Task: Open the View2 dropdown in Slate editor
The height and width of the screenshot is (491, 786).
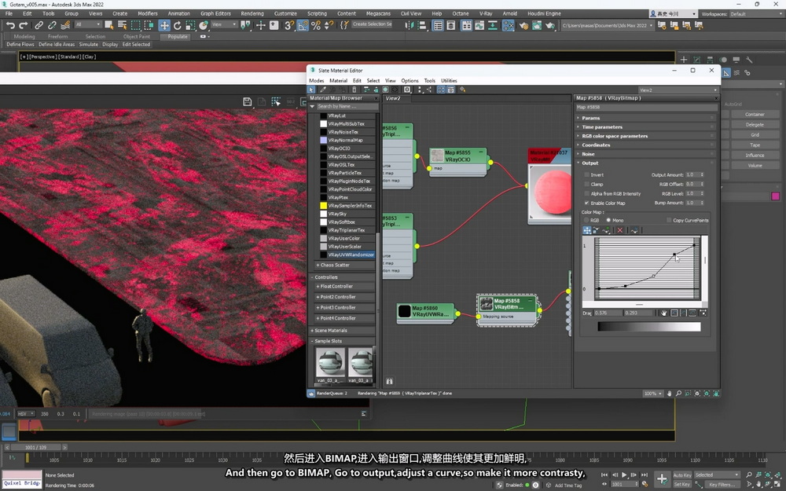Action: pyautogui.click(x=679, y=90)
